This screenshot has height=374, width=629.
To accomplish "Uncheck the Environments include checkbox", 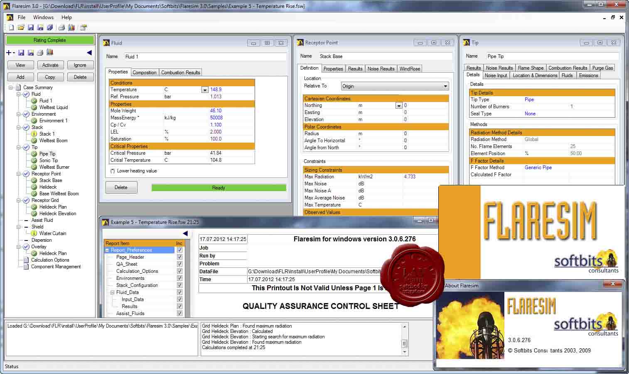I will 179,278.
